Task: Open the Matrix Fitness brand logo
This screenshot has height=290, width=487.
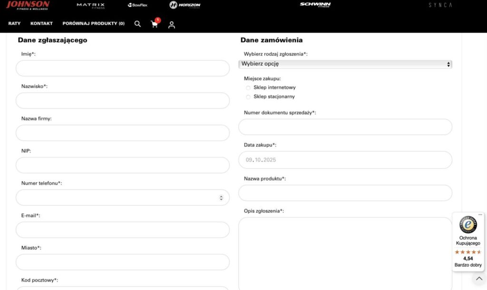Action: [x=90, y=5]
